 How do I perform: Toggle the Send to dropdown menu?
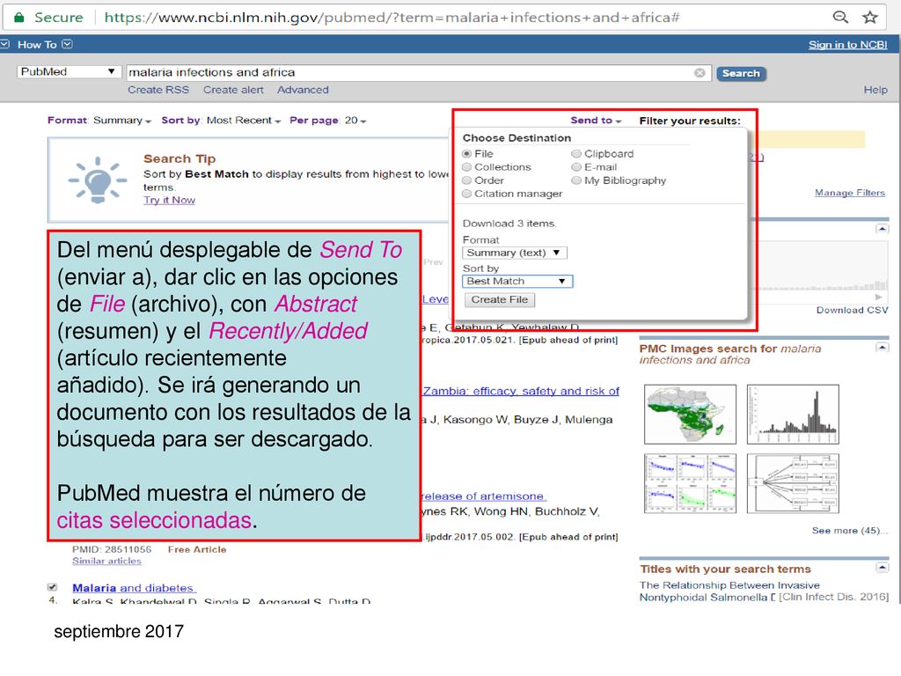[x=596, y=120]
